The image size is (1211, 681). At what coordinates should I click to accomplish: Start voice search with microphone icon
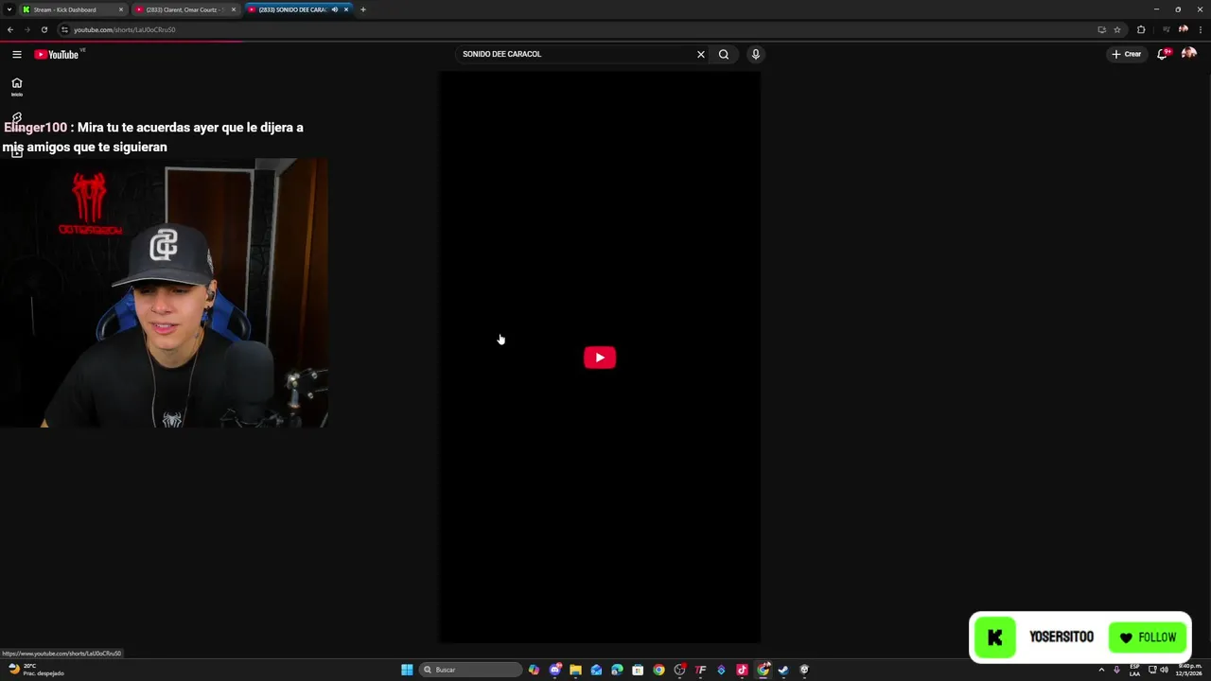click(755, 54)
